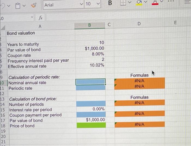Click the Borders grid icon
Screen dimensions: 191x146
point(123,3)
